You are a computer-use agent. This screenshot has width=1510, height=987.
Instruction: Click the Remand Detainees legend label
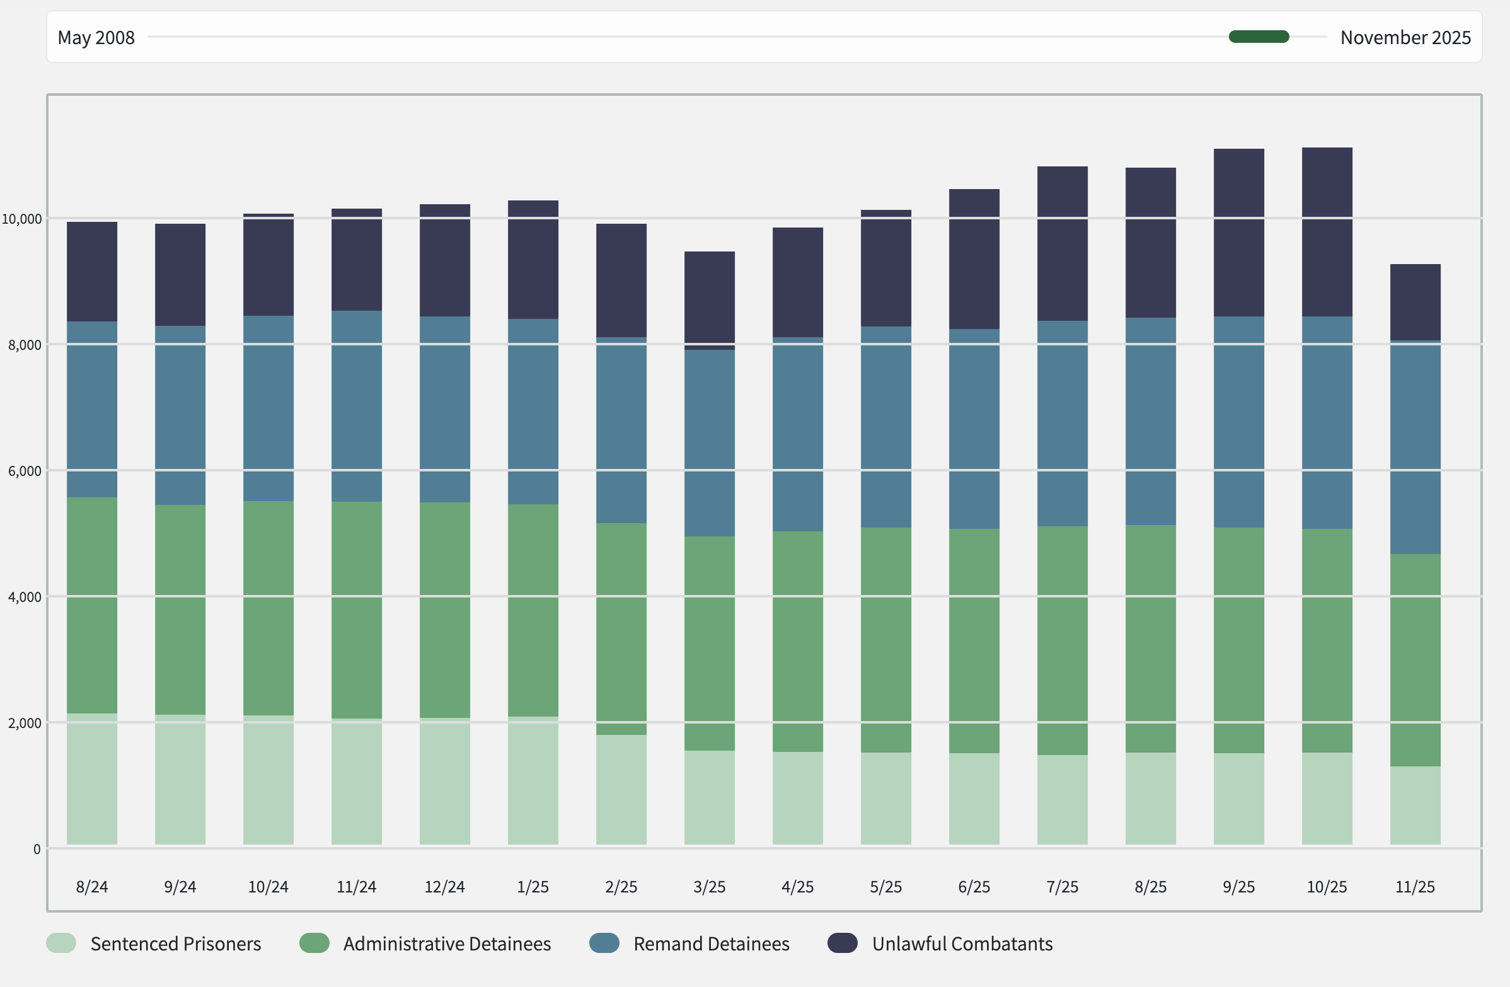[712, 944]
